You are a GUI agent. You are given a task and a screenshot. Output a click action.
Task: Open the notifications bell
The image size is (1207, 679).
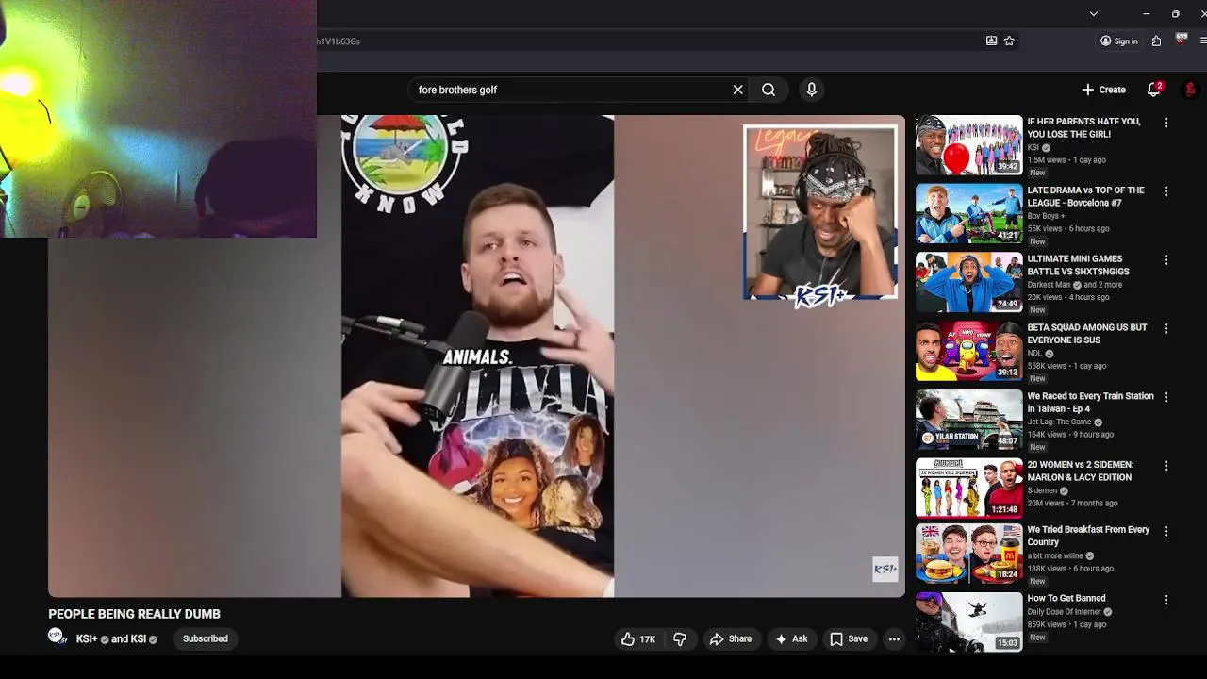coord(1153,90)
